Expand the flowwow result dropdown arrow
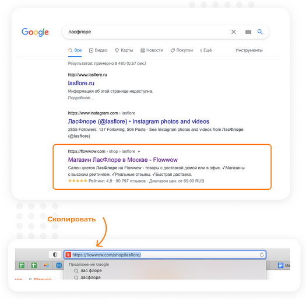 pos(139,152)
